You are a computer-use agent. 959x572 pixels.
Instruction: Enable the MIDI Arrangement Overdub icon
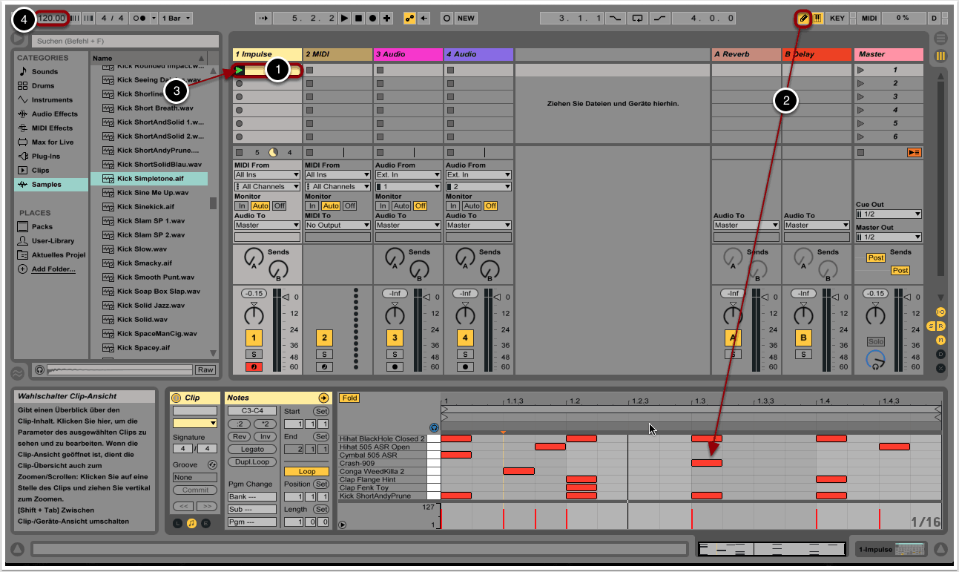point(385,19)
